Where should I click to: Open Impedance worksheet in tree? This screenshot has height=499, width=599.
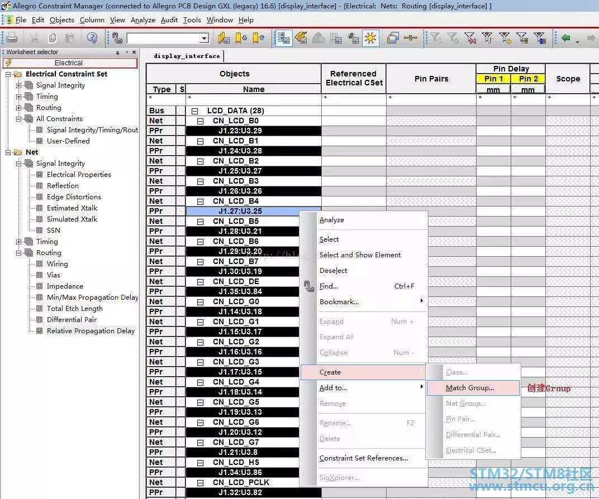coord(65,286)
